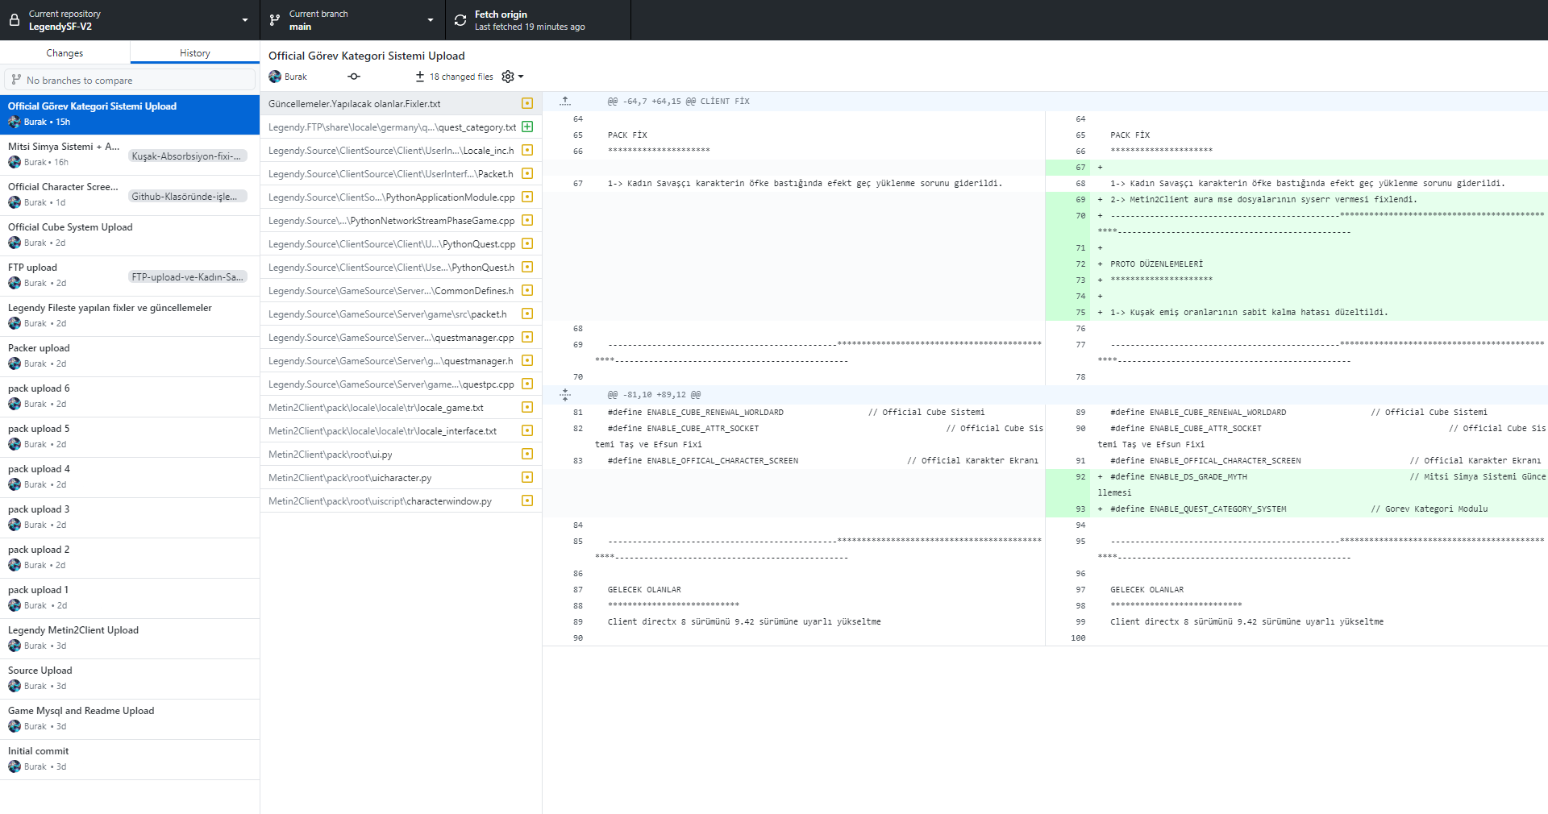Click modified icon beside Fixler.txt
This screenshot has height=814, width=1548.
[527, 103]
